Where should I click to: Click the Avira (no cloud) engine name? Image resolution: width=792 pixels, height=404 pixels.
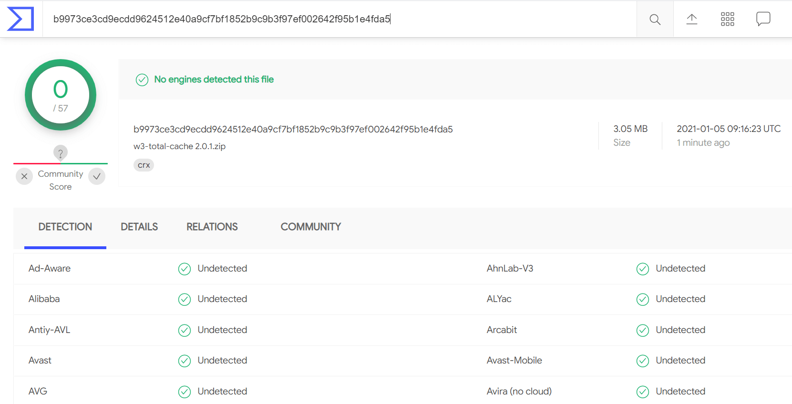coord(519,391)
